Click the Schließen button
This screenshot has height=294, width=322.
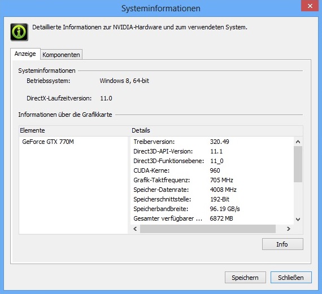[291, 278]
